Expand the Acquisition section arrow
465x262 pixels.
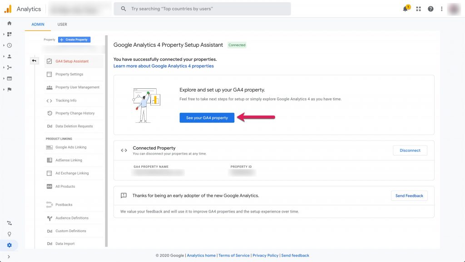4,68
